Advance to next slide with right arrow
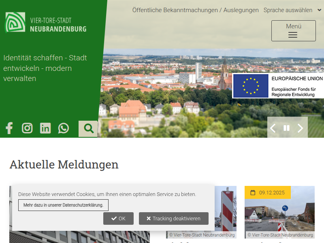The width and height of the screenshot is (324, 243). point(301,128)
